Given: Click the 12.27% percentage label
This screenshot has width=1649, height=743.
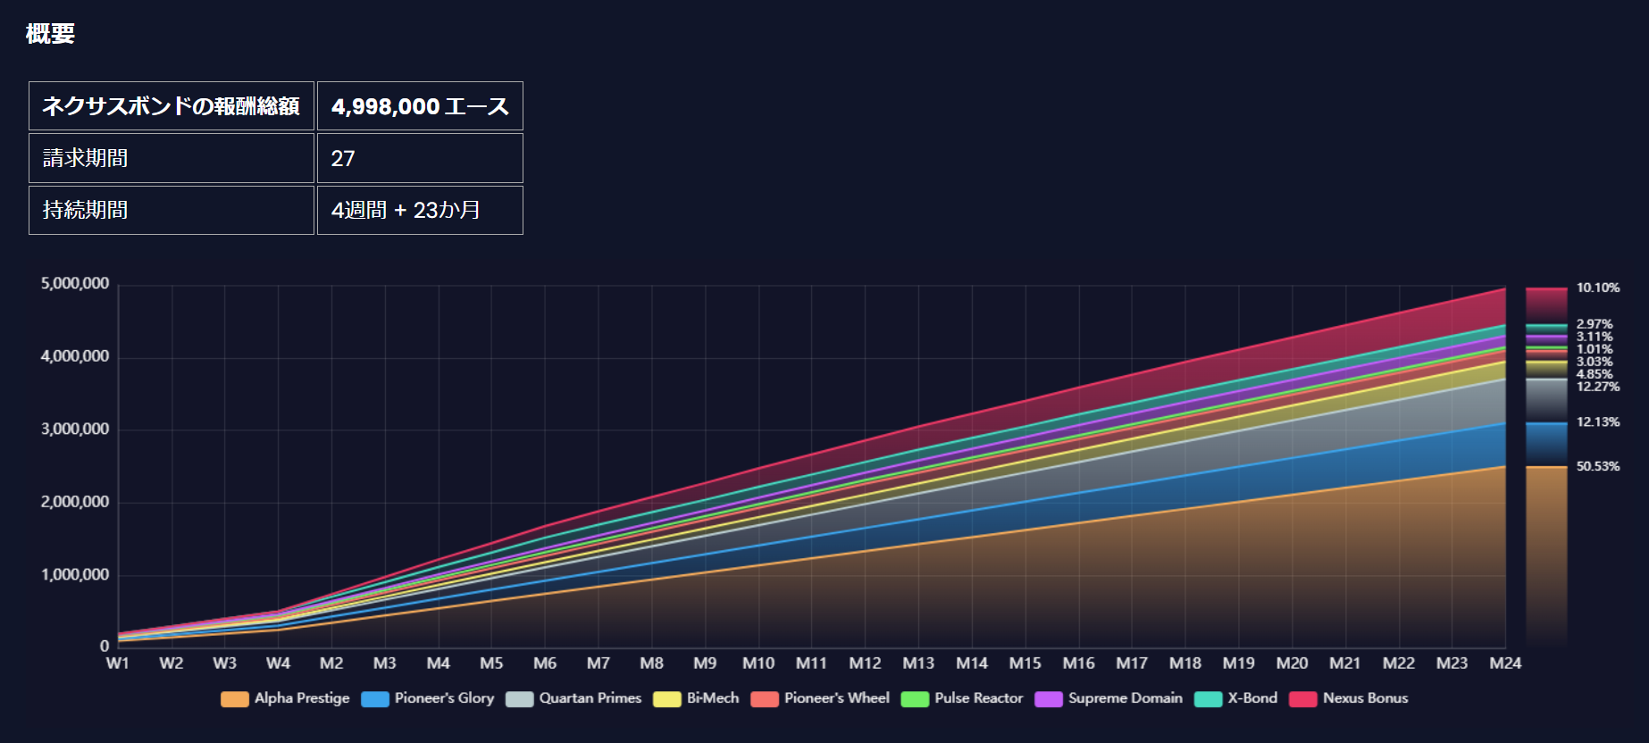Looking at the screenshot, I should point(1598,387).
